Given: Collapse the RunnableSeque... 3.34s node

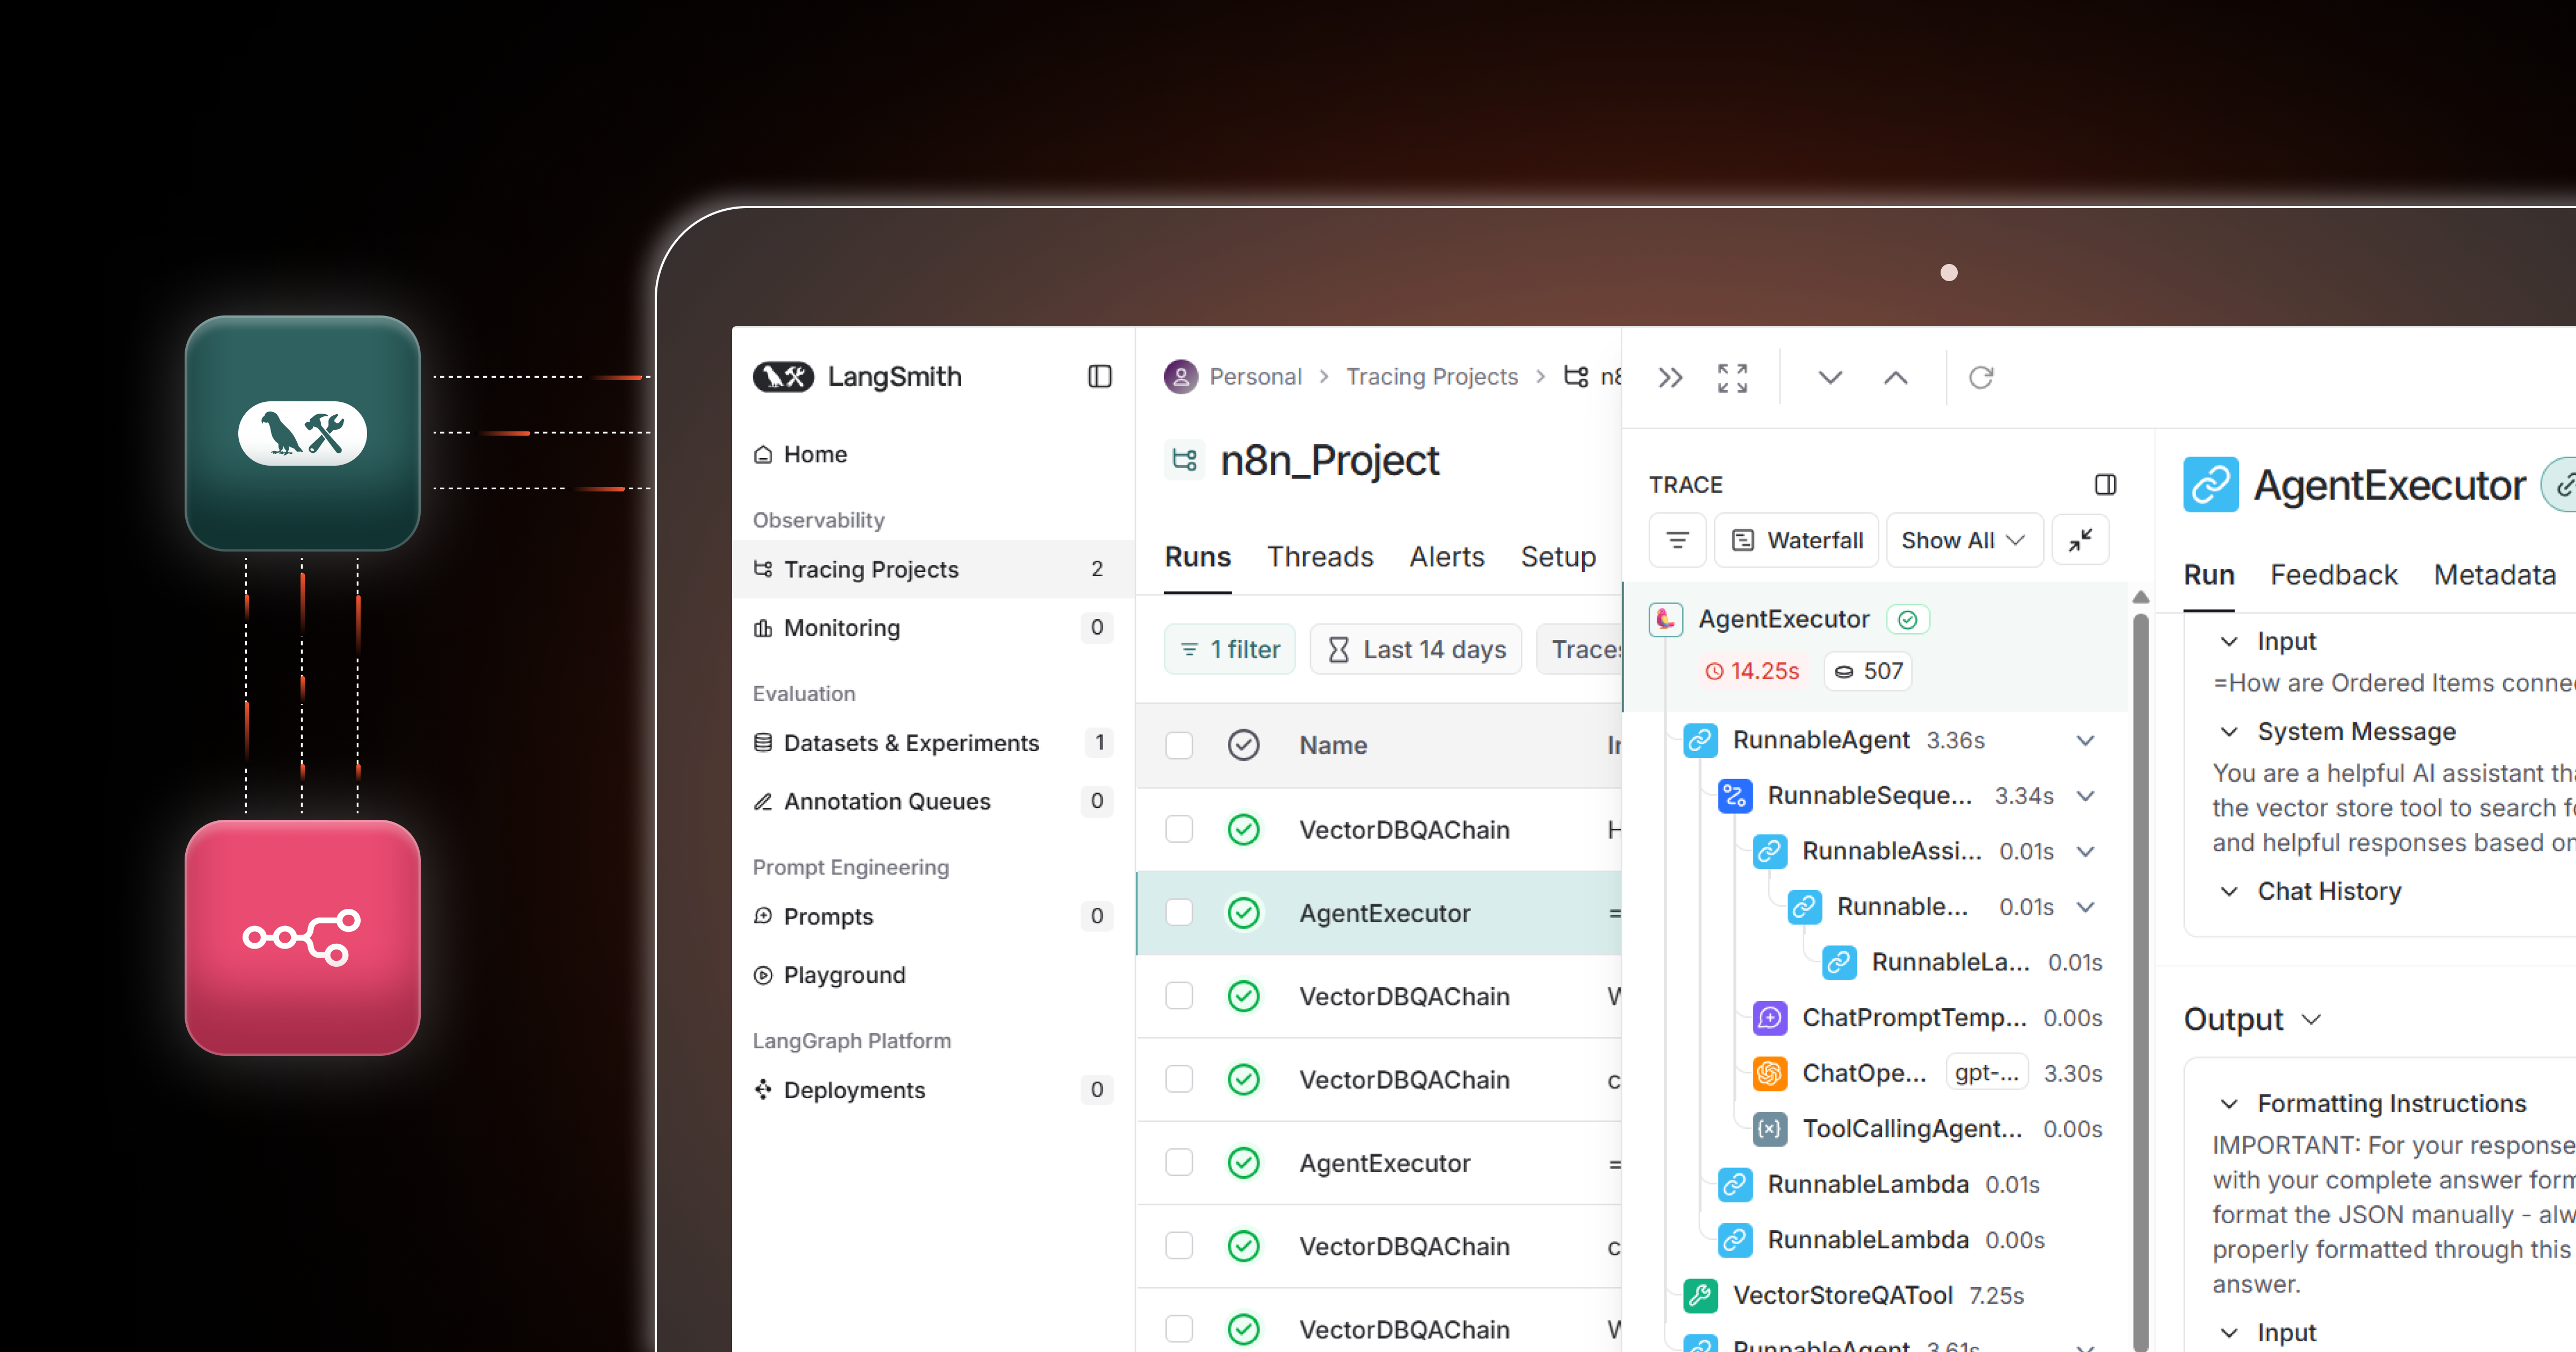Looking at the screenshot, I should (2085, 796).
